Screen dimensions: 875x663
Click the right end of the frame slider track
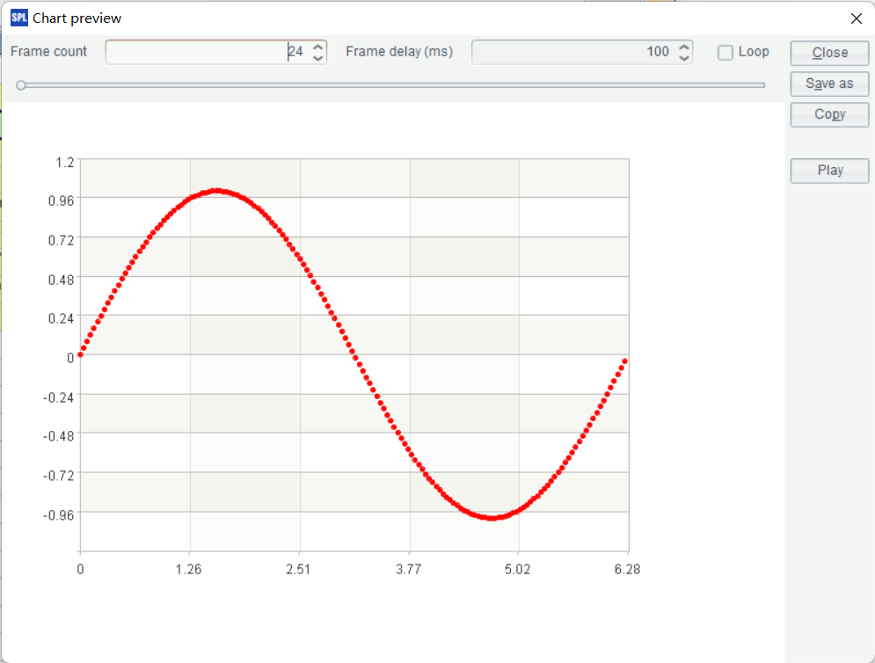point(762,85)
